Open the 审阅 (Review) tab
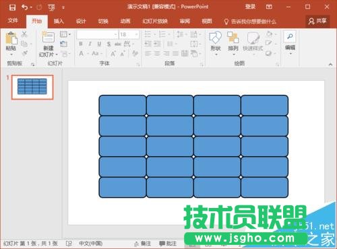 point(185,21)
